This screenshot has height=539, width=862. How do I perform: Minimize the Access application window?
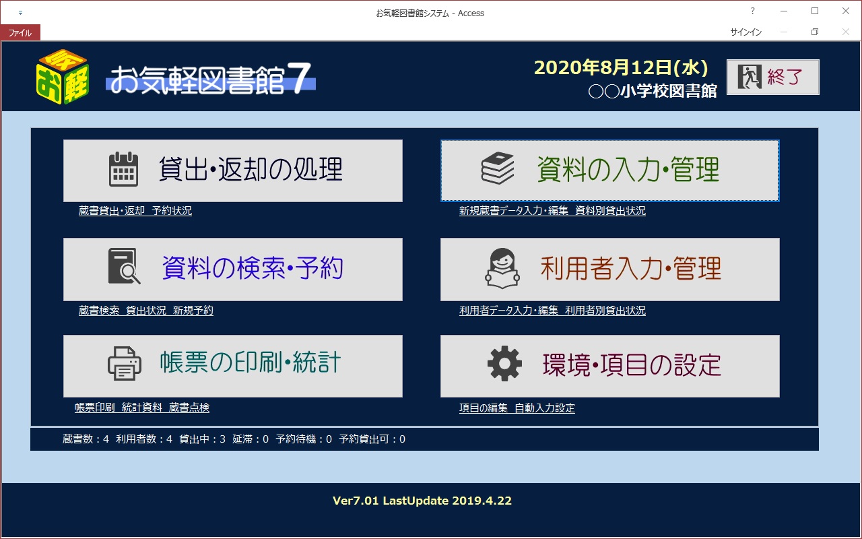coord(784,11)
